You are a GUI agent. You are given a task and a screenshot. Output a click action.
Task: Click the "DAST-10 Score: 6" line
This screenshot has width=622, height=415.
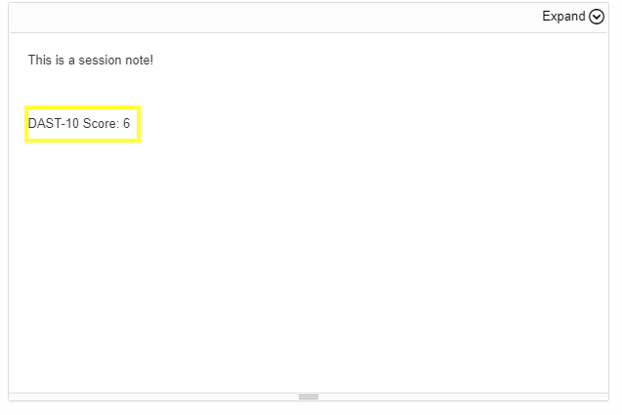click(x=79, y=124)
